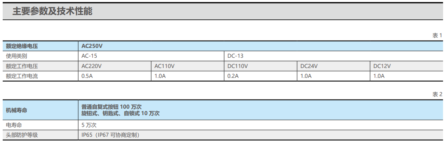Click the 机械寿命 header cell
Screen dimensions: 445x147
click(41, 110)
